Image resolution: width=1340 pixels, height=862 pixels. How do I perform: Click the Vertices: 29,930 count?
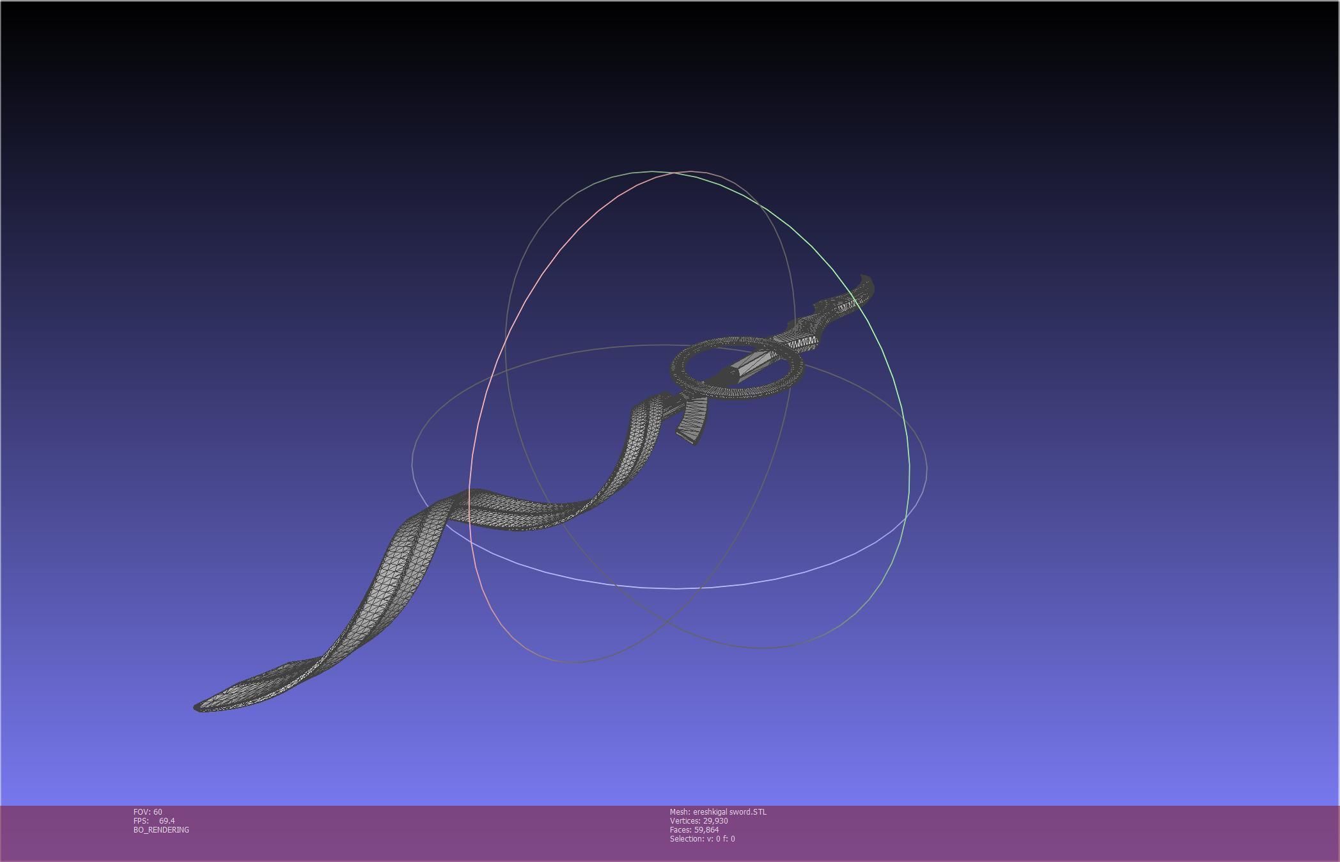699,821
